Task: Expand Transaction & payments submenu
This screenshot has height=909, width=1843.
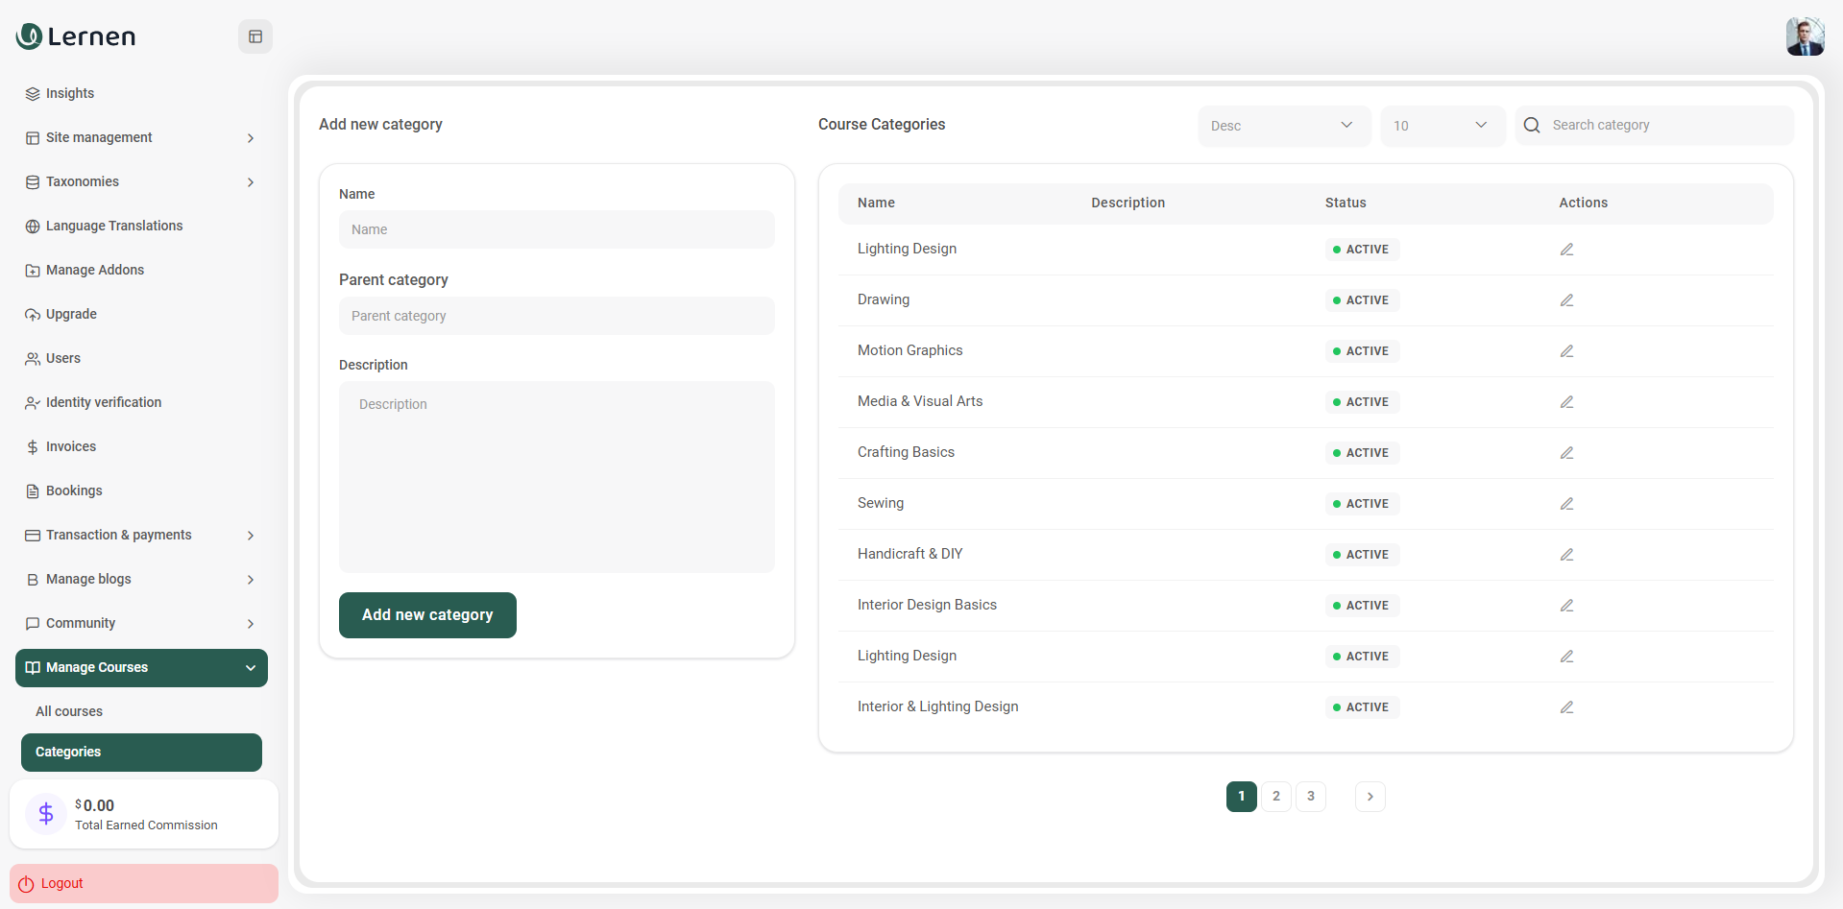Action: point(141,536)
